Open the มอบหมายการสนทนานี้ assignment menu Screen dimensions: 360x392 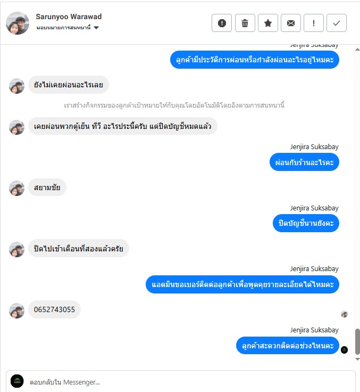pos(68,28)
